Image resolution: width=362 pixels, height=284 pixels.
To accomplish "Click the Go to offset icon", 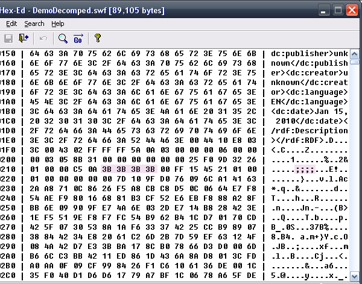I will [78, 39].
